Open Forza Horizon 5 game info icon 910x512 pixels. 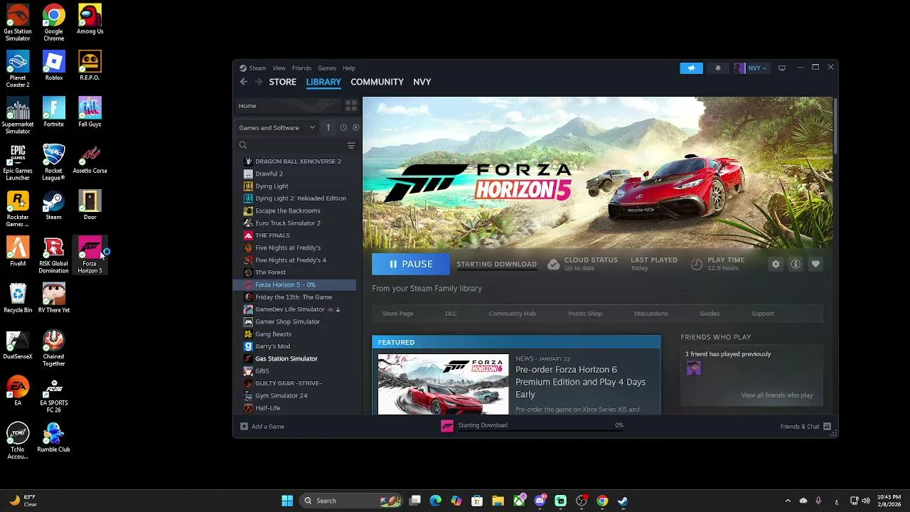(x=796, y=265)
